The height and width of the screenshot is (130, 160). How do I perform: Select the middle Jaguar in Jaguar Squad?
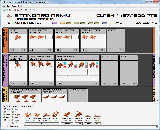coord(41,65)
